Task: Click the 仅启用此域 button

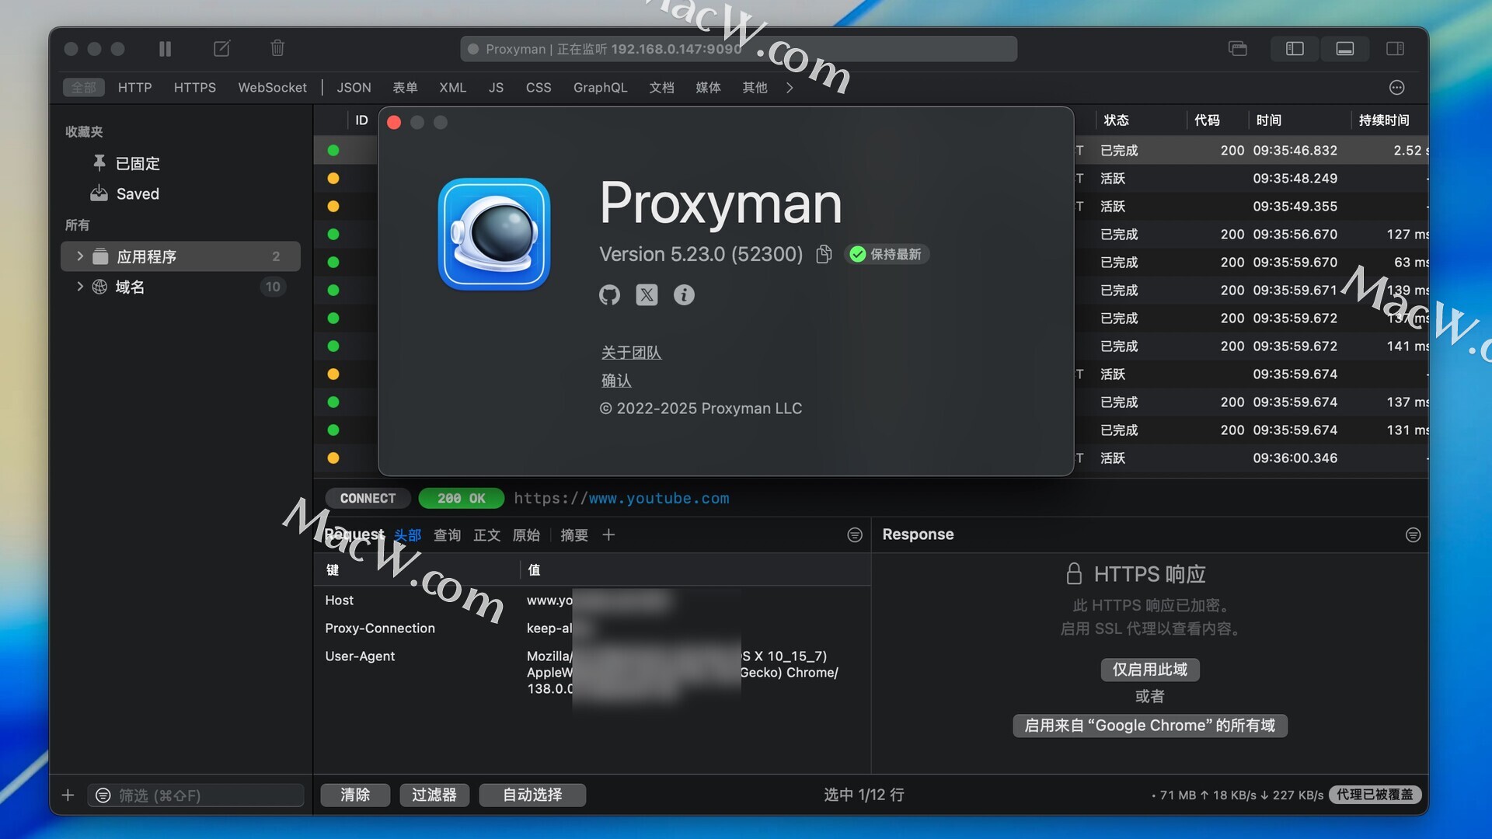Action: click(1150, 670)
